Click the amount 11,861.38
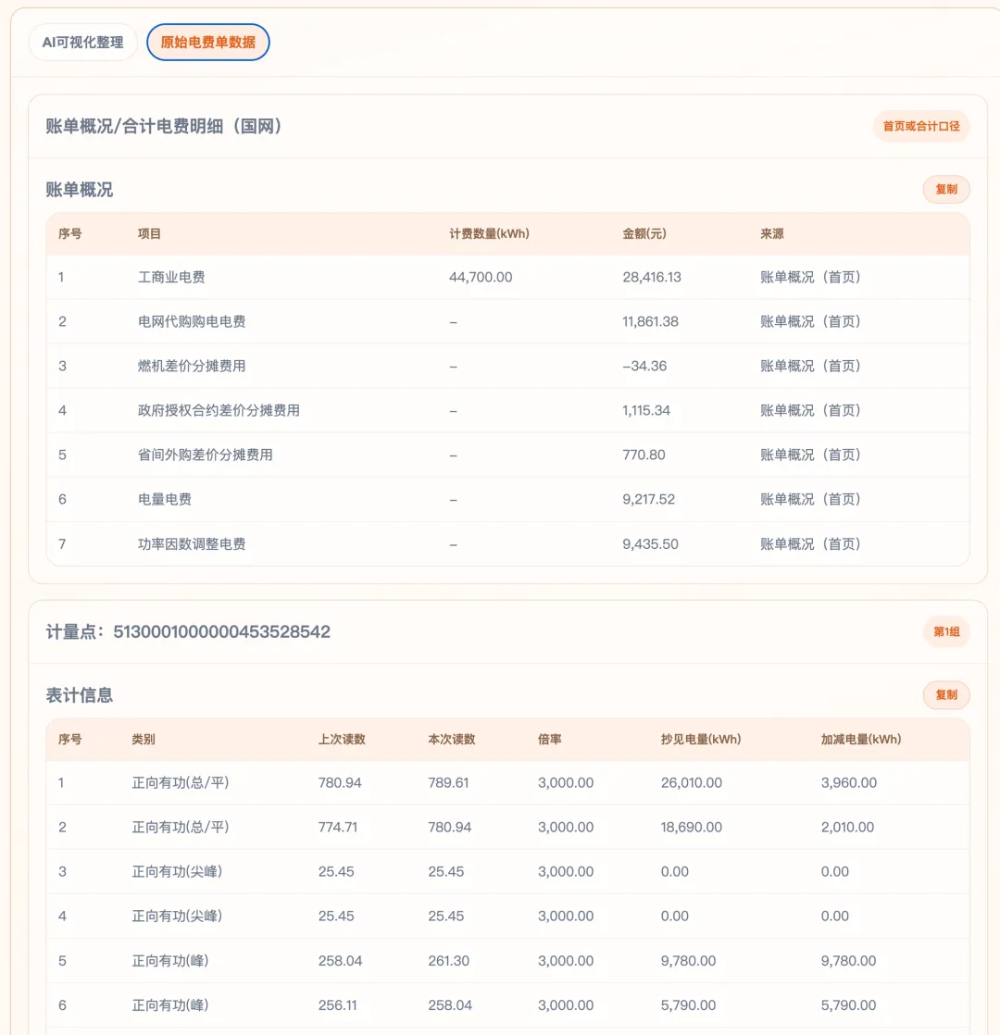This screenshot has width=1000, height=1035. point(650,321)
